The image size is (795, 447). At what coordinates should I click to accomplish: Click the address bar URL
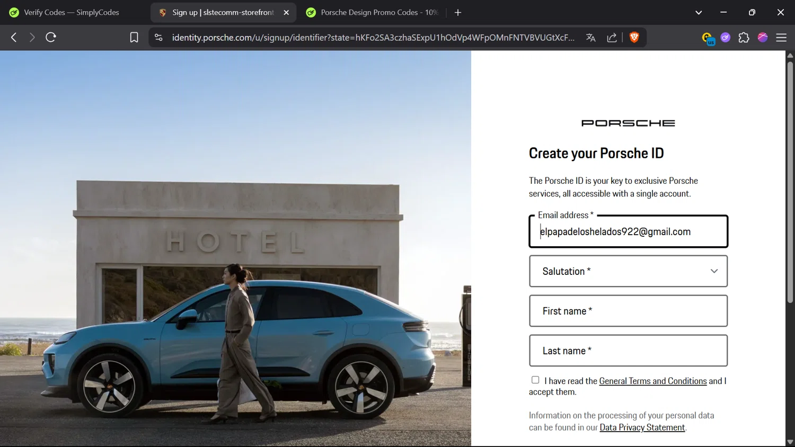tap(373, 38)
